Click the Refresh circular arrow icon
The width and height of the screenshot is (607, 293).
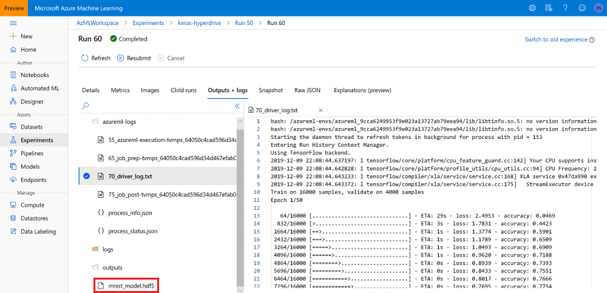tap(84, 58)
